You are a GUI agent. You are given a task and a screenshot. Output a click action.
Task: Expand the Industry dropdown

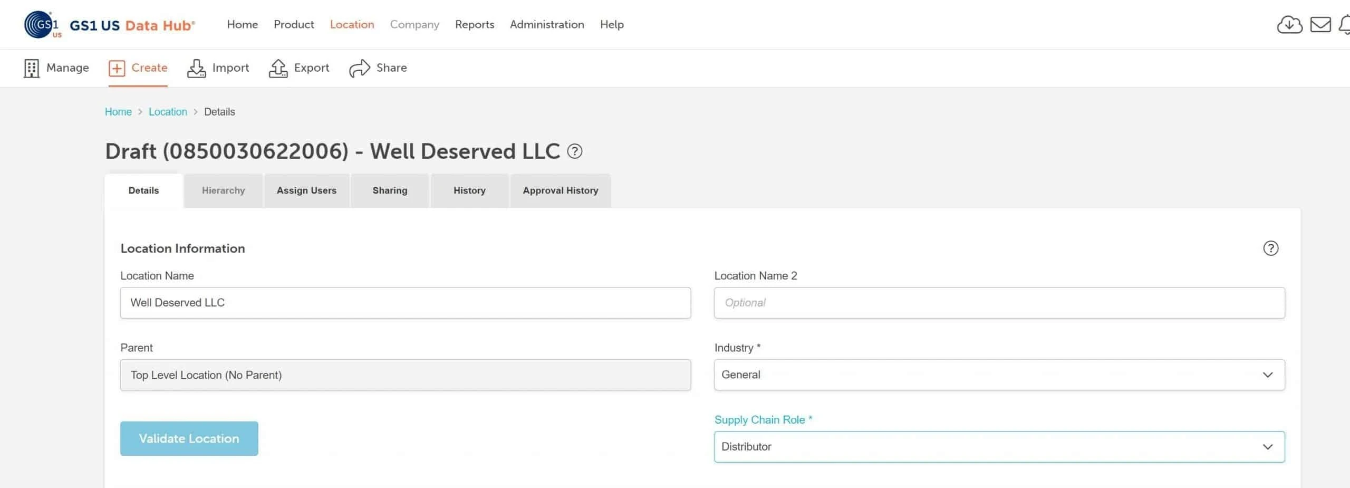pos(999,375)
